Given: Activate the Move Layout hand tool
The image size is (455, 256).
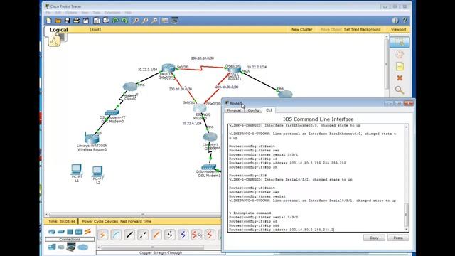Looking at the screenshot, I should (400, 55).
